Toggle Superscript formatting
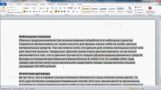The width and height of the screenshot is (161, 90). [39, 11]
